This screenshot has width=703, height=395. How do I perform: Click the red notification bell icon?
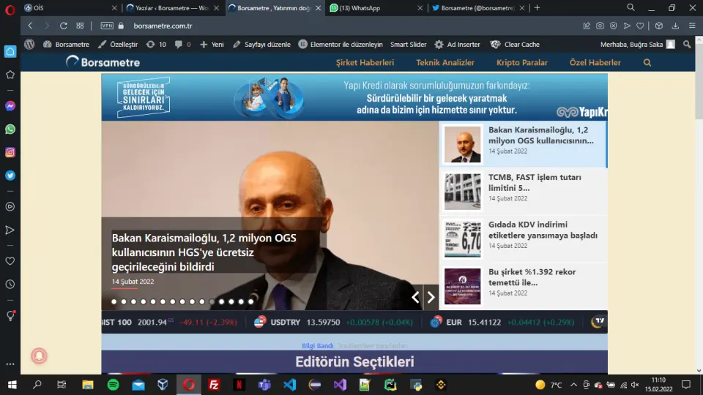(39, 355)
